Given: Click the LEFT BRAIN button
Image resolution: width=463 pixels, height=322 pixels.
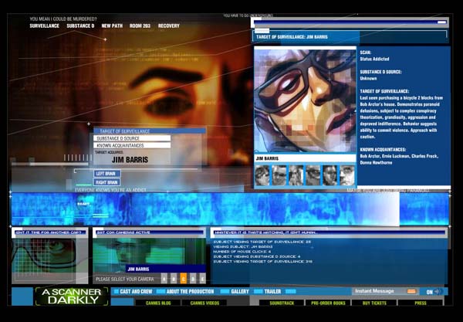Looking at the screenshot, I should coord(107,174).
